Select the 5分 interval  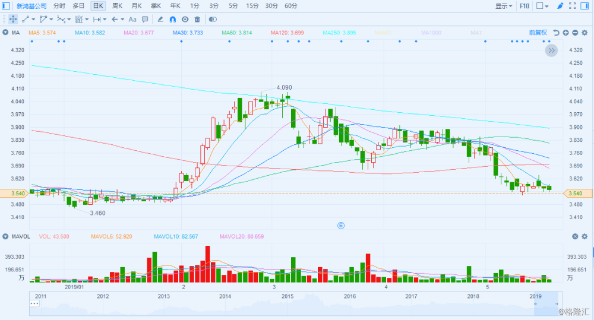(233, 6)
